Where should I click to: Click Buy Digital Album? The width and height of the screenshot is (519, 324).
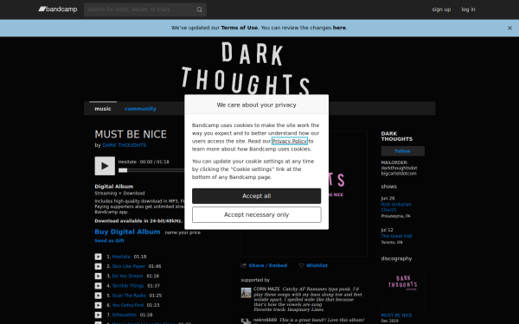(127, 232)
